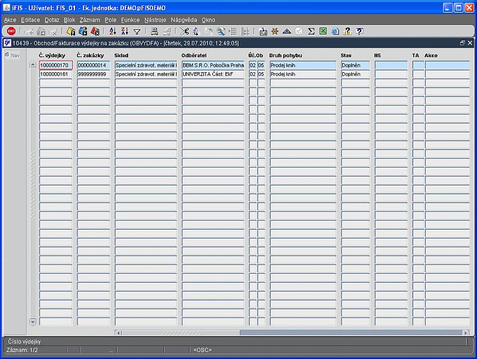477x359 pixels.
Task: Click the calendar-building icon in toolbar
Action: (263, 31)
